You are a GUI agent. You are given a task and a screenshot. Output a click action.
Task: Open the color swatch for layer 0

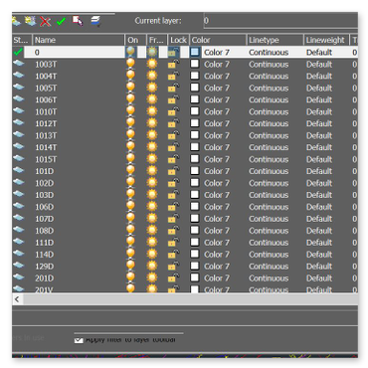point(195,52)
